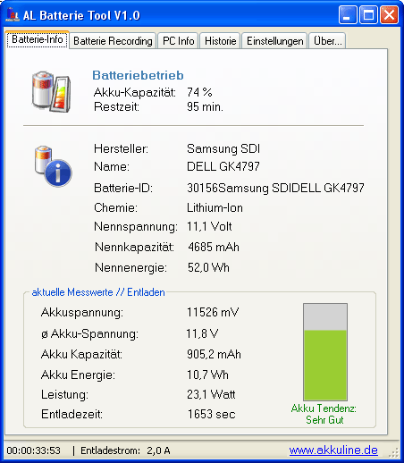Visit the www.akkuline.de link
Image resolution: width=404 pixels, height=463 pixels.
pyautogui.click(x=333, y=450)
